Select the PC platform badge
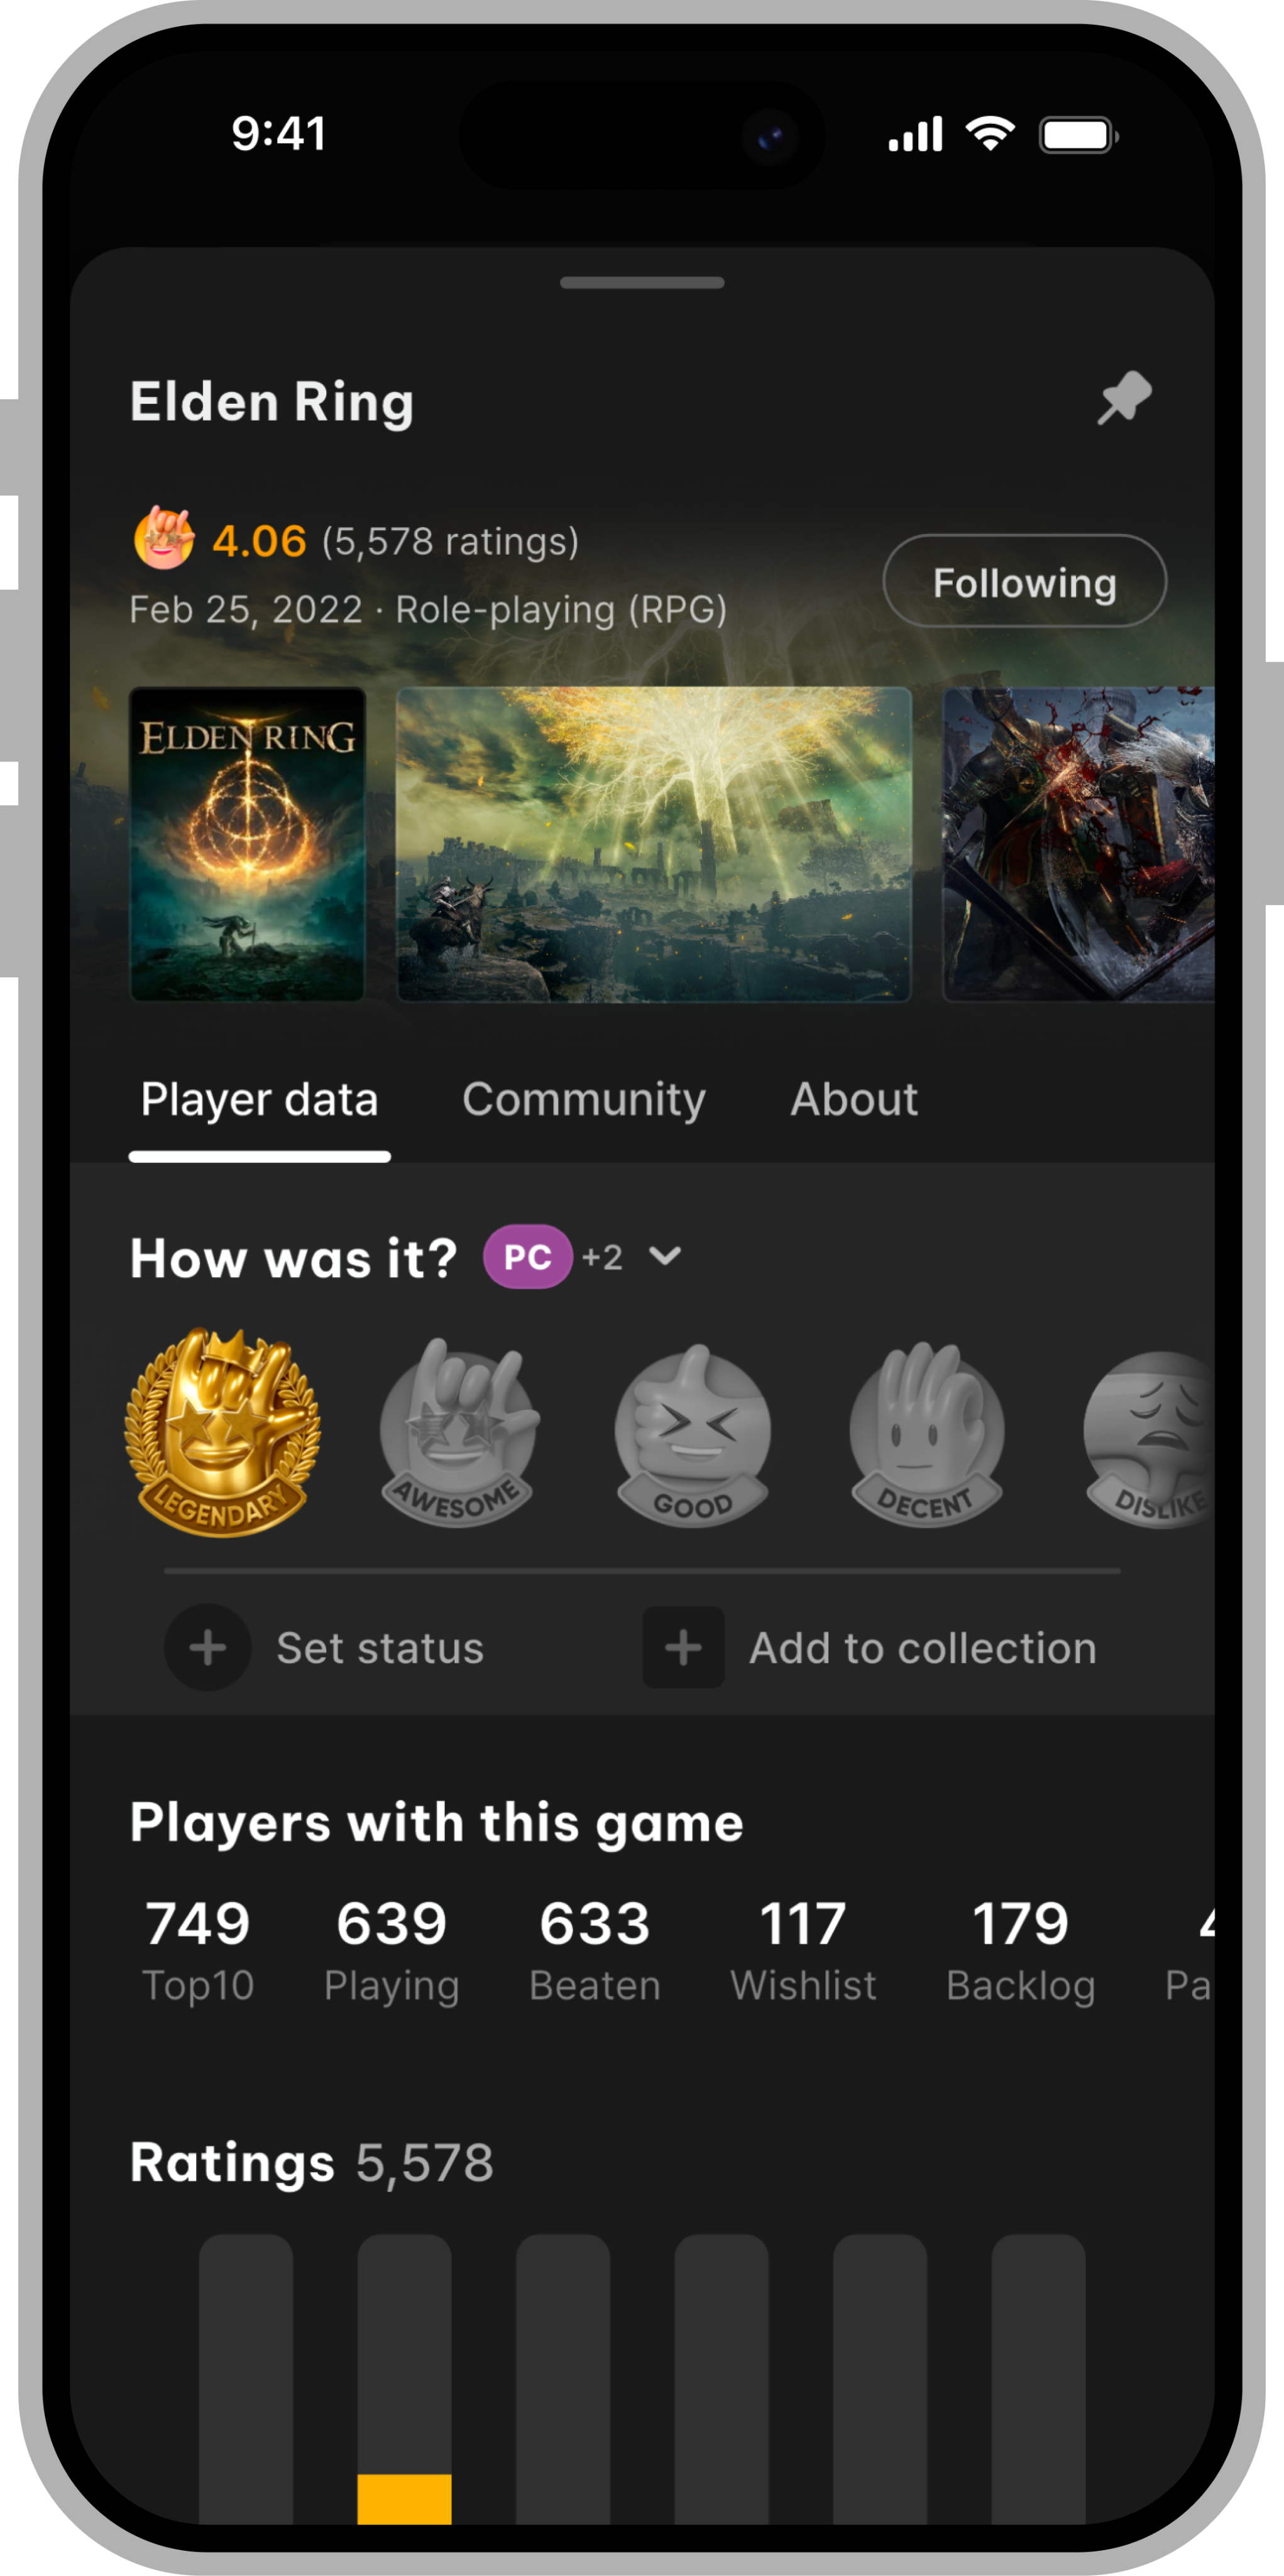 [x=527, y=1256]
